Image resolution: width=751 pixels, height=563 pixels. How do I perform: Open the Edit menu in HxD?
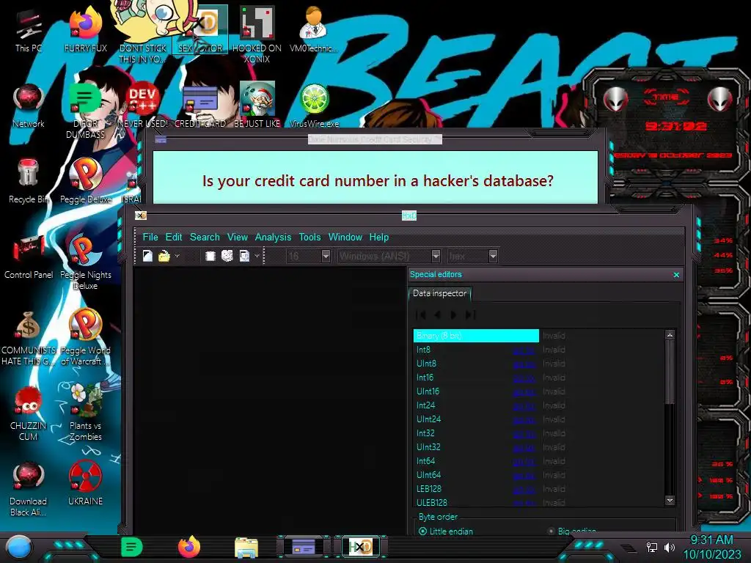coord(173,237)
